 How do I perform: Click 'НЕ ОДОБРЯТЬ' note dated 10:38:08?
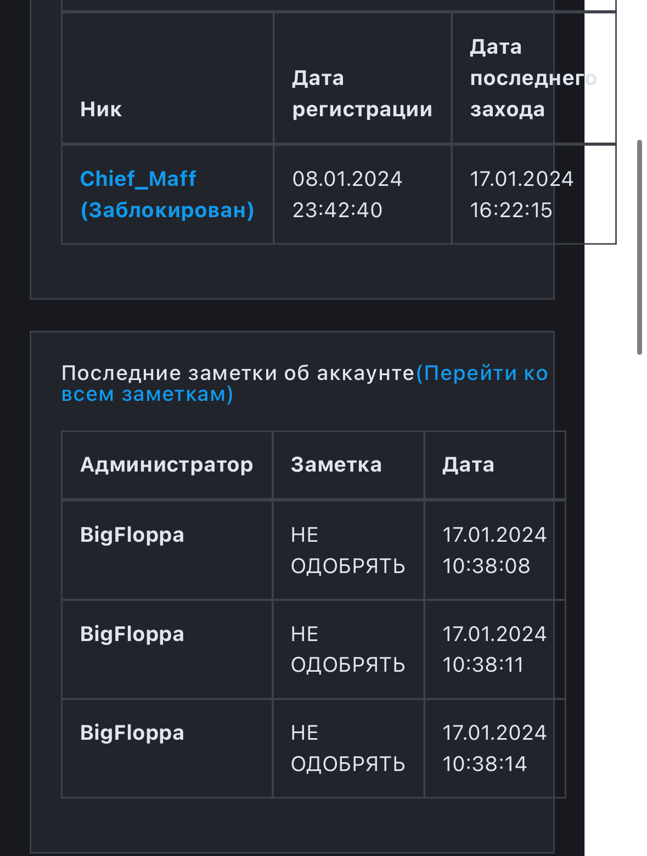pos(347,550)
